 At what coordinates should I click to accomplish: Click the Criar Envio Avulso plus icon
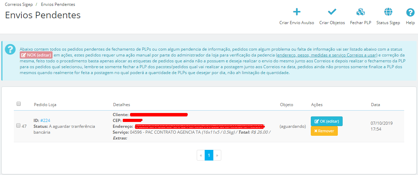[x=297, y=12]
